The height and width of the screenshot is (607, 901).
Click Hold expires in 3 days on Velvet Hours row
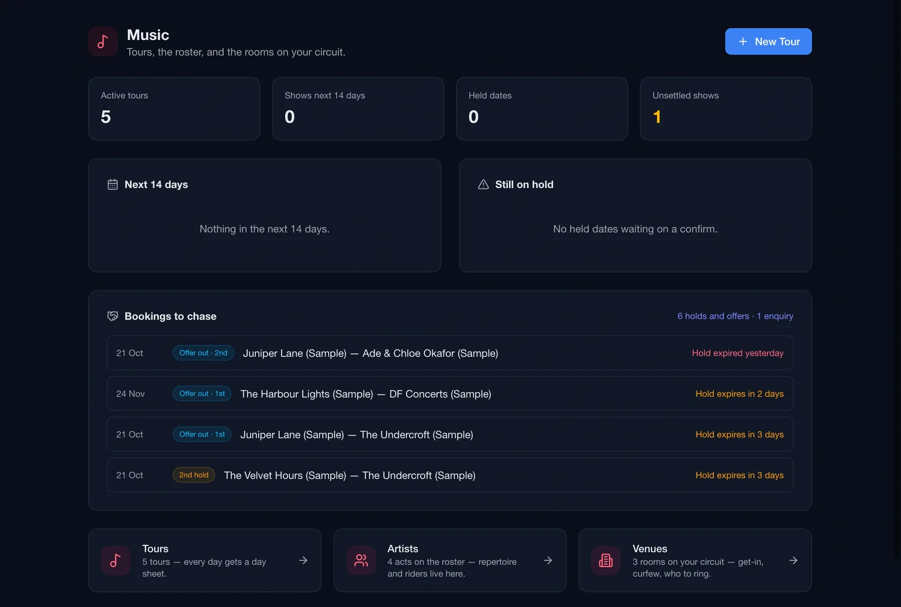pos(739,475)
